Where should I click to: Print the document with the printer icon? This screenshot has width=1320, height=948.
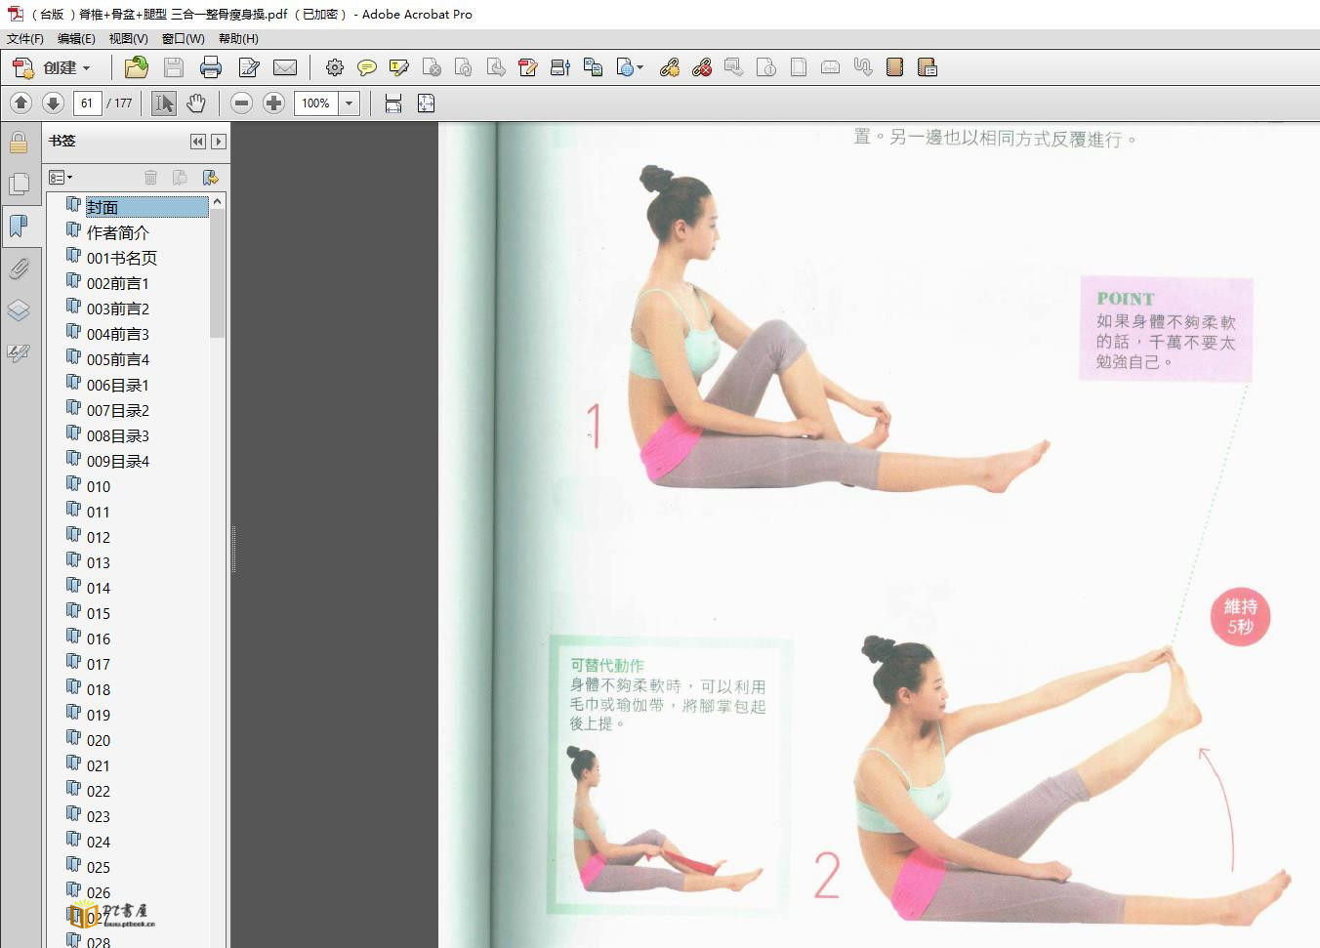[211, 67]
